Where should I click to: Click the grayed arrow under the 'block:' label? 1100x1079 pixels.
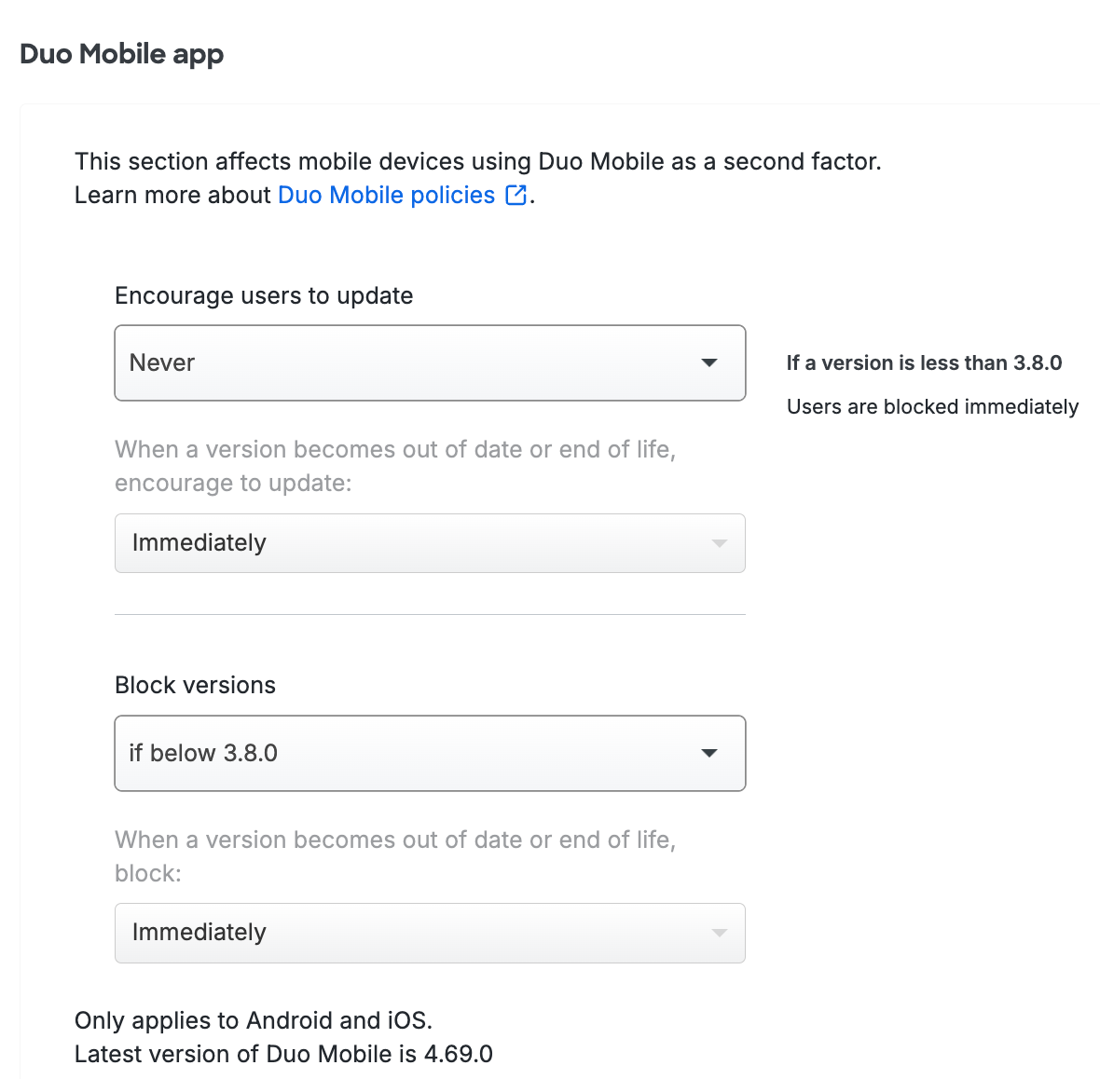point(719,933)
